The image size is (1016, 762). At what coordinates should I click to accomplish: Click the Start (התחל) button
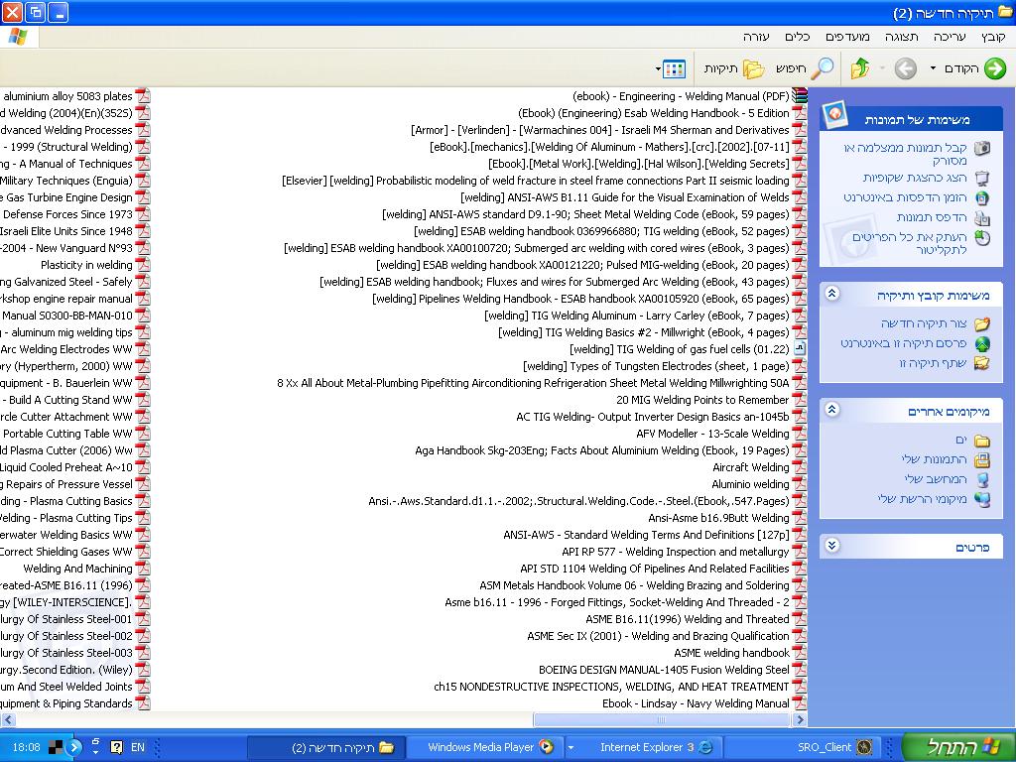coord(957,747)
